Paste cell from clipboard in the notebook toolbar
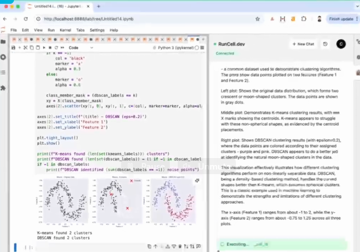Viewport: 360px width, 252px height. tap(38, 48)
